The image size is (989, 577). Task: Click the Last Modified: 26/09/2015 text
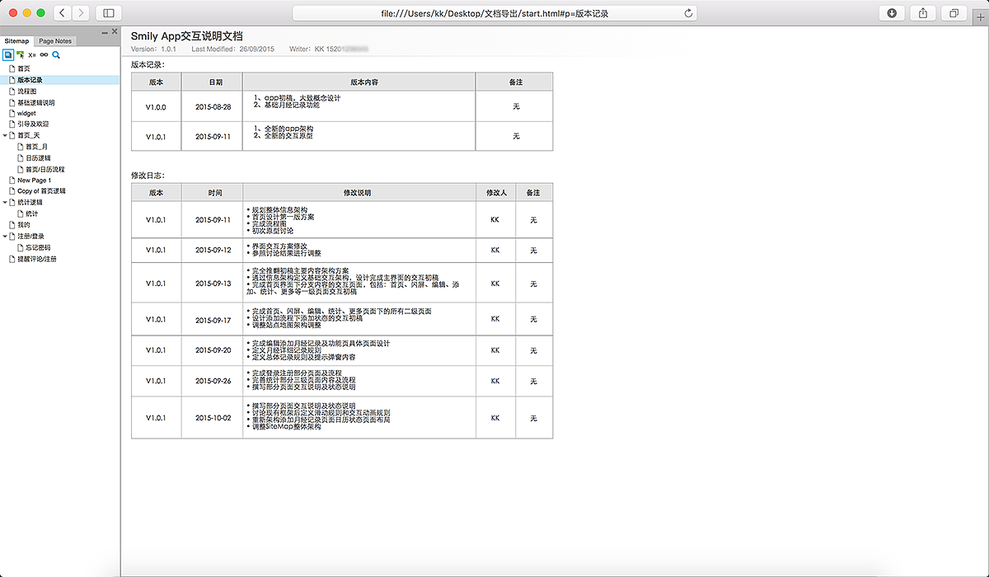(x=233, y=49)
